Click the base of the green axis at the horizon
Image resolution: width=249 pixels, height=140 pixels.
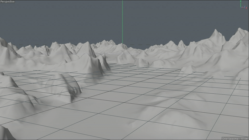[122, 43]
